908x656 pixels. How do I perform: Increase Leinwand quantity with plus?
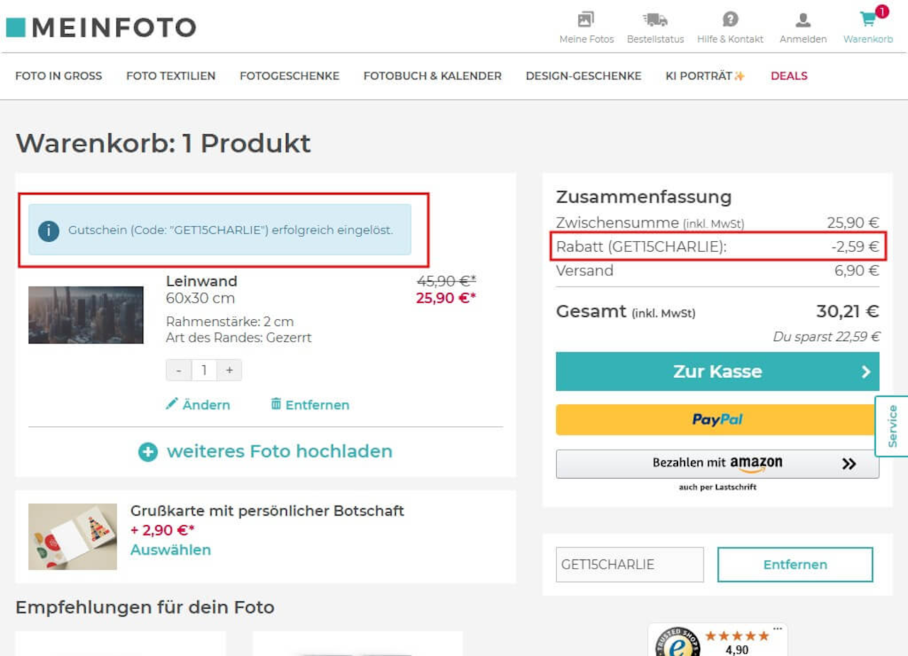click(x=229, y=370)
